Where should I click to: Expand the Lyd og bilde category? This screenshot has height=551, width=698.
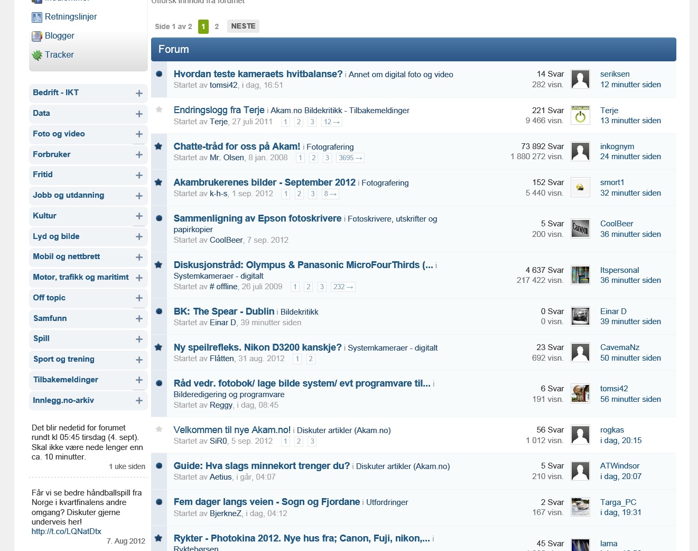pyautogui.click(x=139, y=237)
